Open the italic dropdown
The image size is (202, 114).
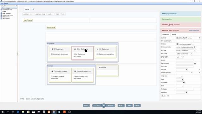(180, 79)
